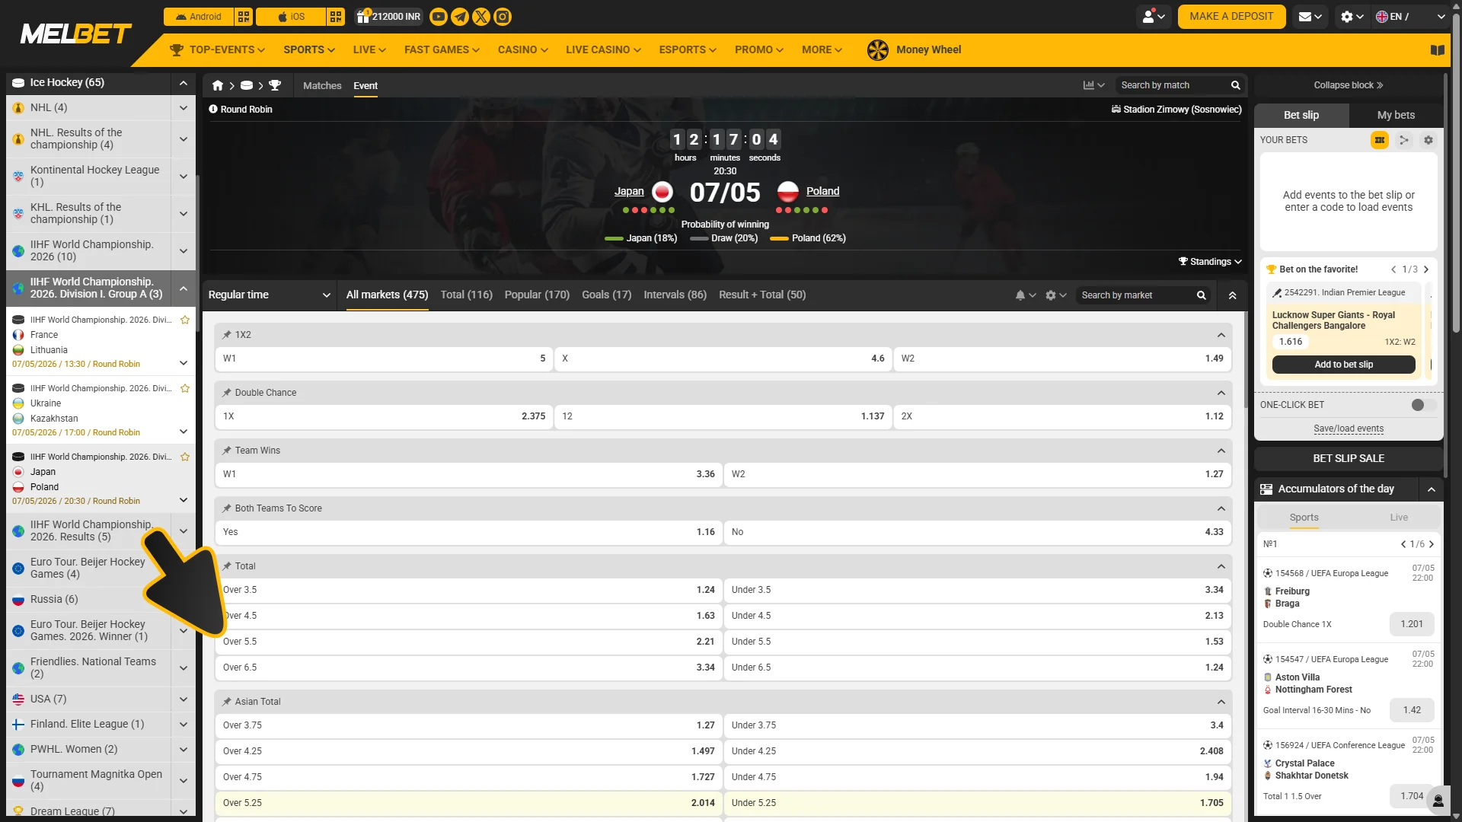Screen dimensions: 1462x822
Task: Open the Android QR code icon
Action: click(x=244, y=17)
